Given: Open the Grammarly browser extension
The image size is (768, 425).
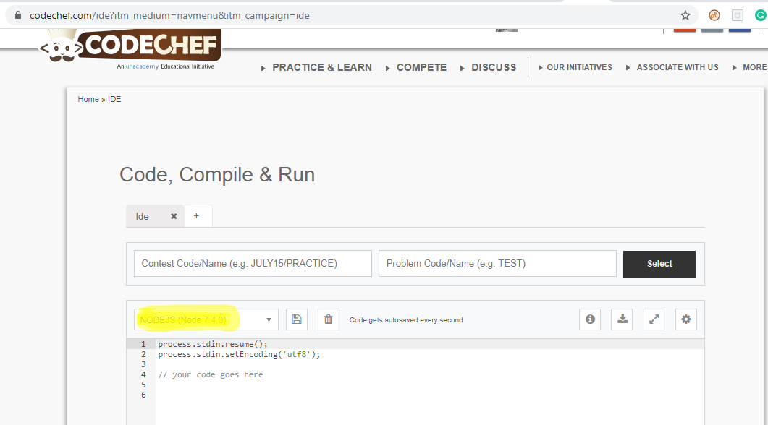Looking at the screenshot, I should [x=760, y=14].
